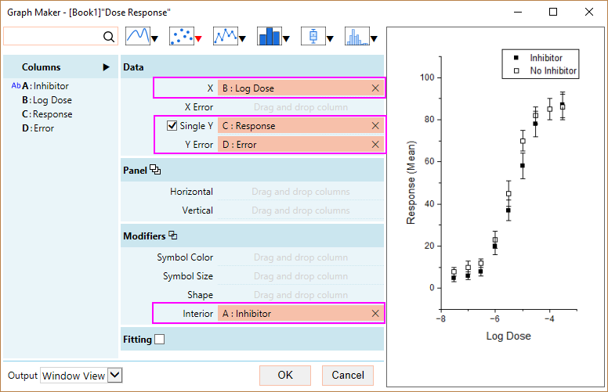Image resolution: width=608 pixels, height=392 pixels.
Task: Click the Cancel button
Action: [348, 376]
